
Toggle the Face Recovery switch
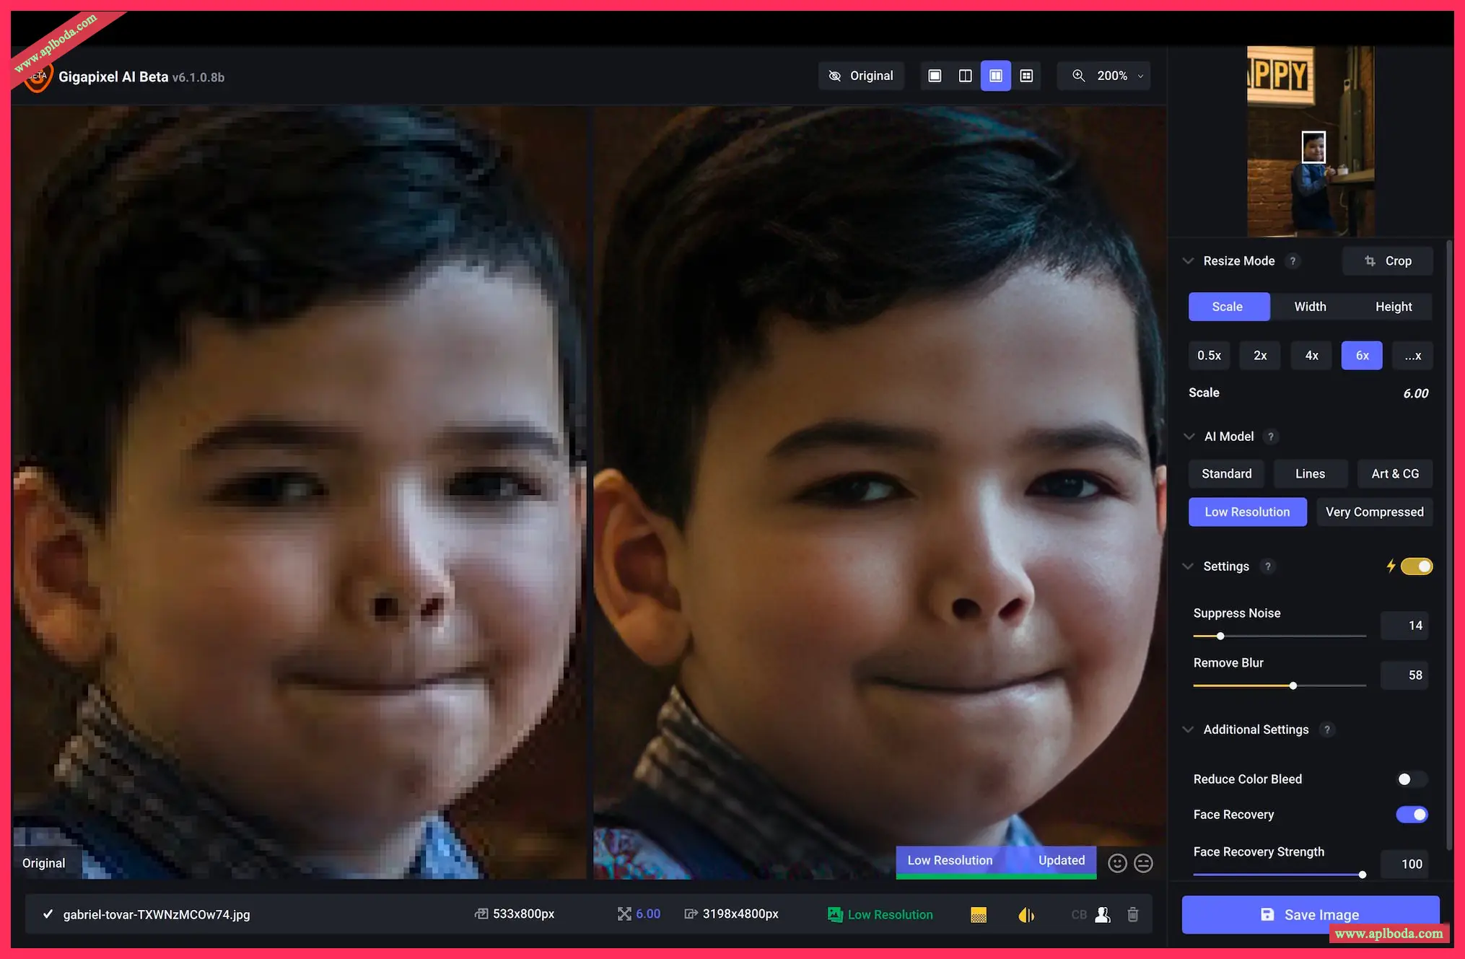click(1412, 815)
